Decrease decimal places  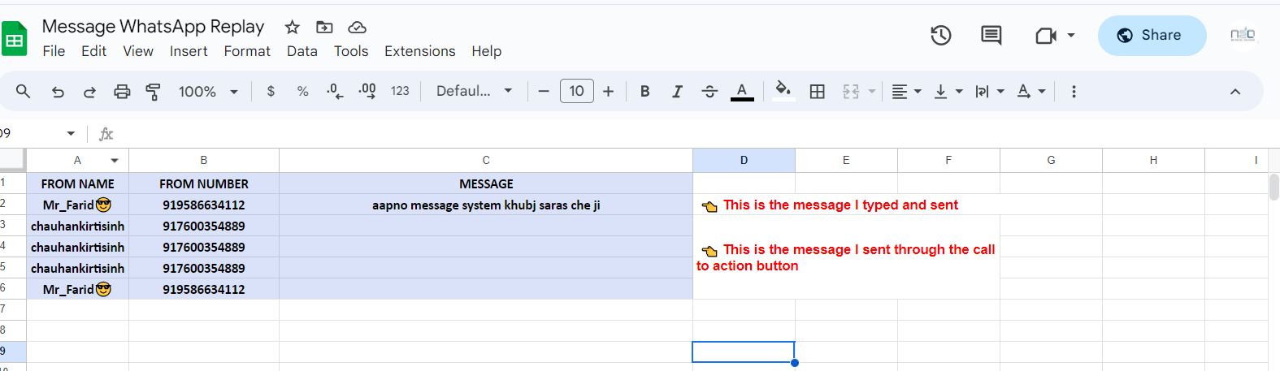(334, 91)
